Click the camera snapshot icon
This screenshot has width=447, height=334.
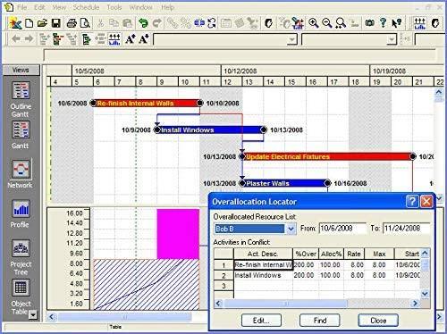[x=370, y=23]
